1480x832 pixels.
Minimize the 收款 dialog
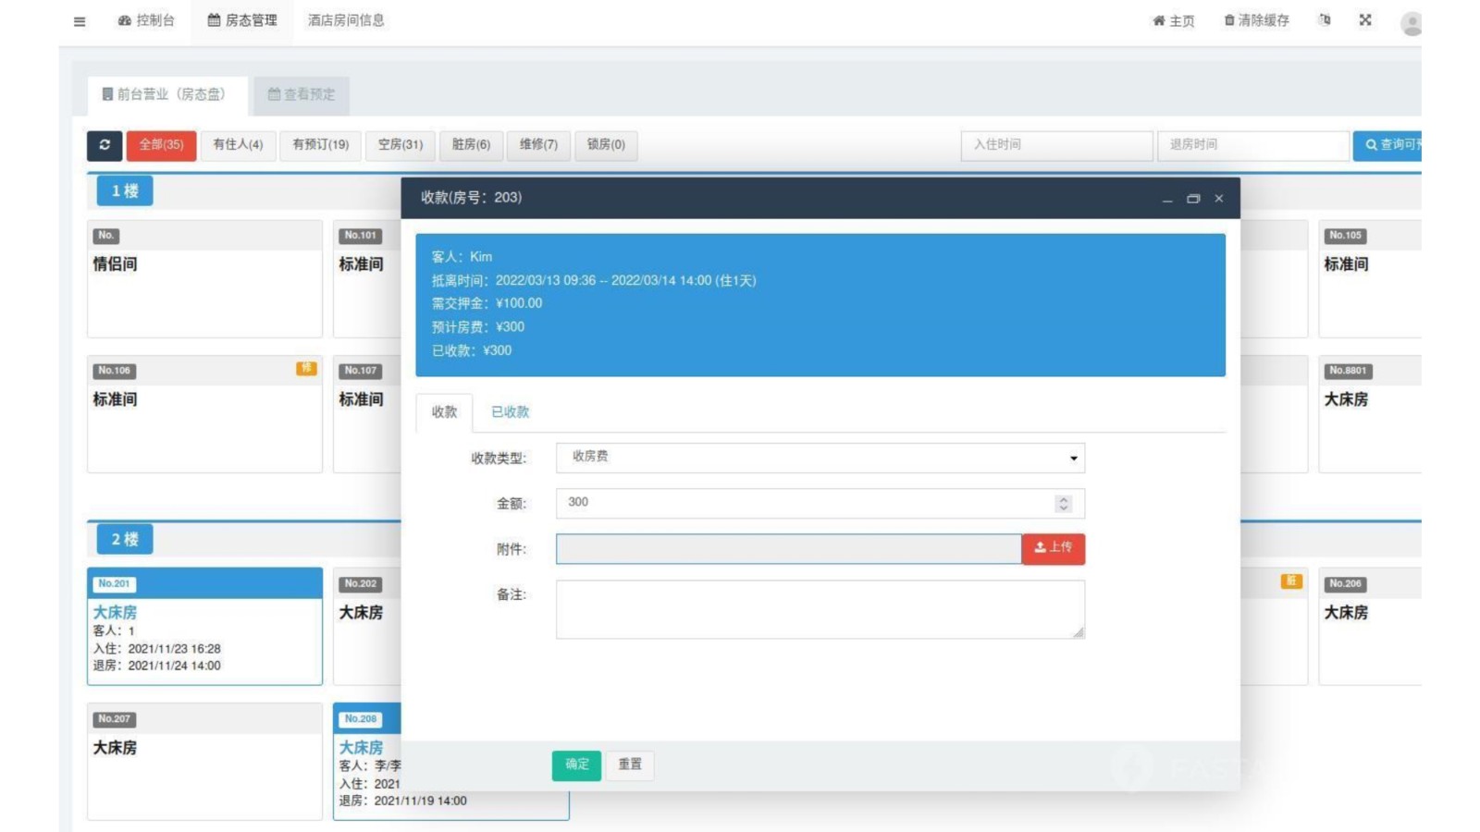pos(1167,199)
